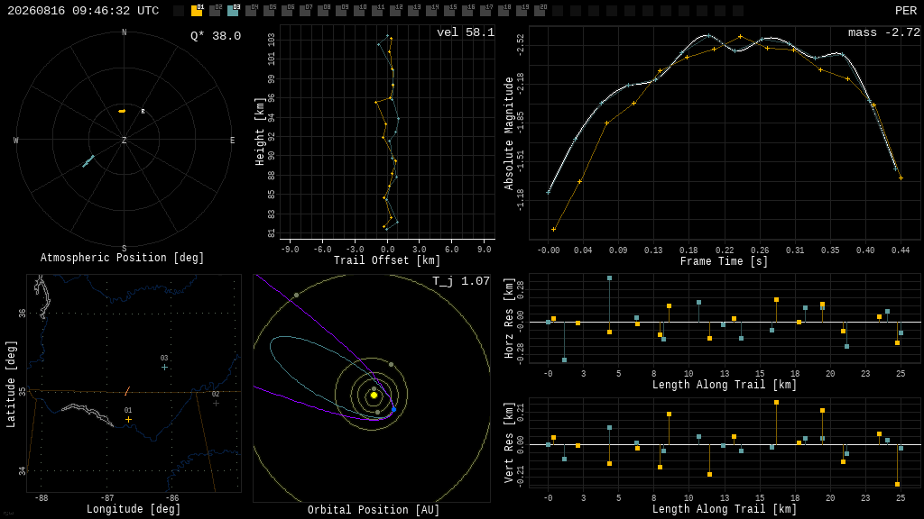
Task: Click the grey 02 station marker on map
Action: (x=216, y=403)
